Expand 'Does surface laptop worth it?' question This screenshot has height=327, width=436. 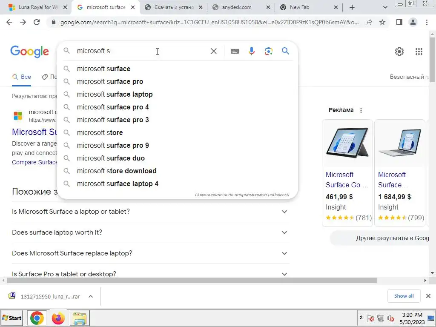pos(151,232)
